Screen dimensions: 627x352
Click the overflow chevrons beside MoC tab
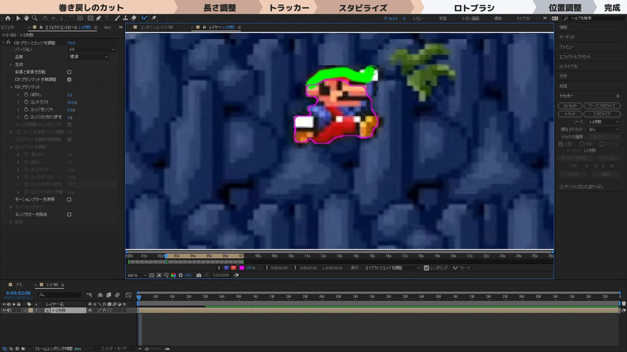tap(121, 27)
